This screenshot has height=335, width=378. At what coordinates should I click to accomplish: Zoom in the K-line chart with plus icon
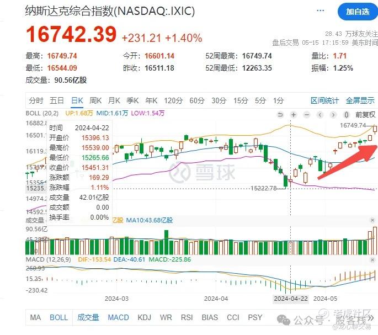coord(294,115)
